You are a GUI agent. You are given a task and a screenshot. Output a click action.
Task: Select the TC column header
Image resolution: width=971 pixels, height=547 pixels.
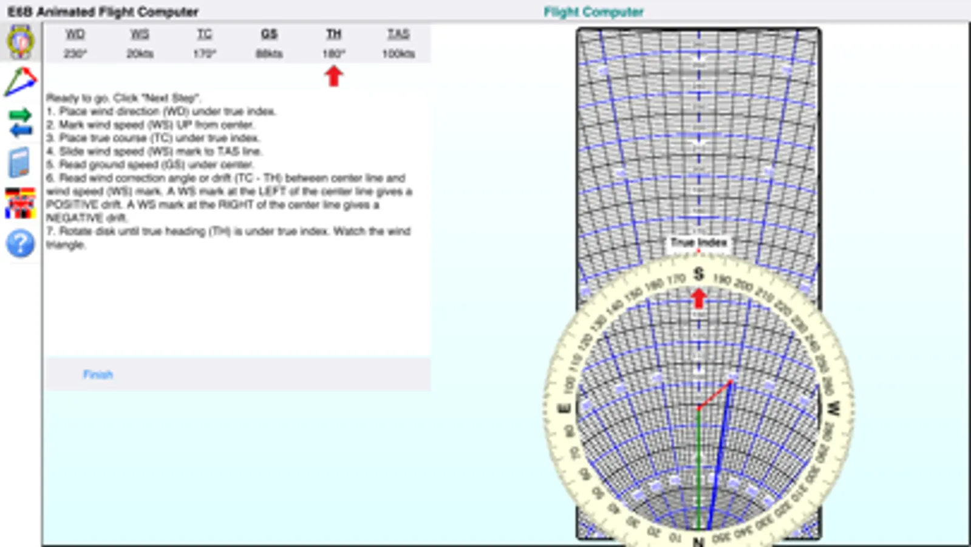click(x=205, y=34)
